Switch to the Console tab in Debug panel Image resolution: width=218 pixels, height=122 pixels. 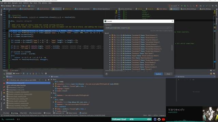tap(16, 74)
